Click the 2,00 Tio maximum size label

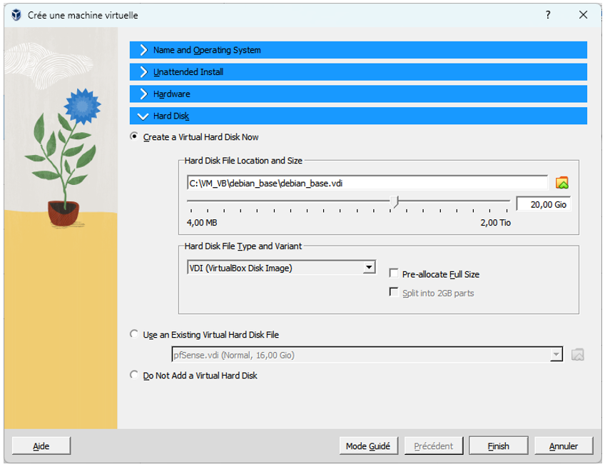coord(495,223)
